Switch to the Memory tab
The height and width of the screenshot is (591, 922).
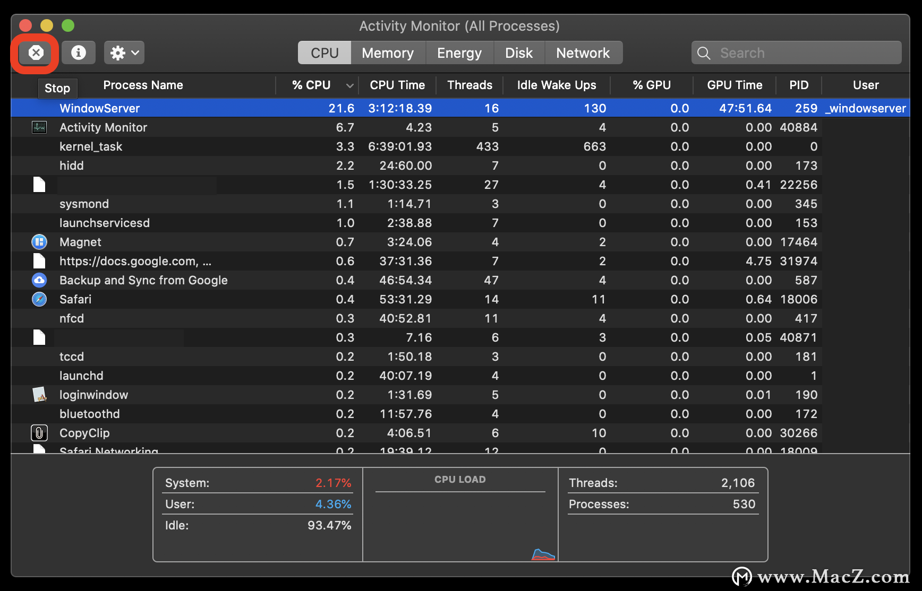(388, 53)
